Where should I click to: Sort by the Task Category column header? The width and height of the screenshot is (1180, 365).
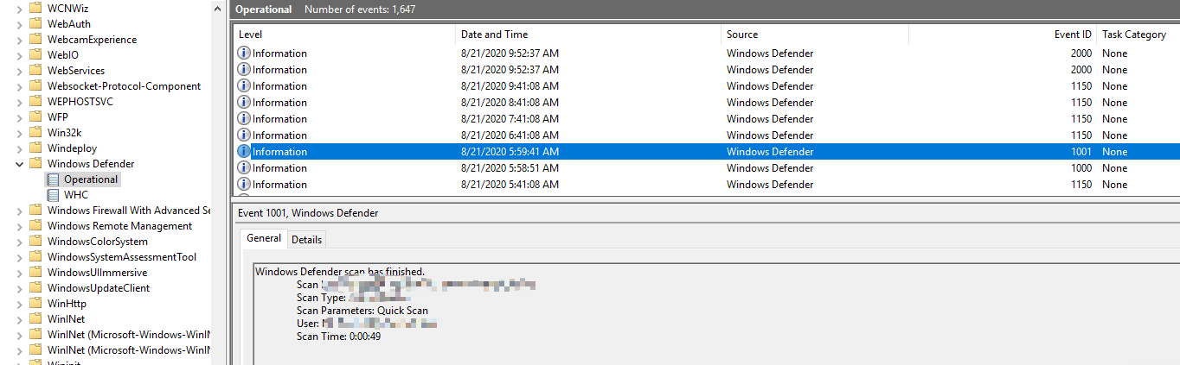point(1138,35)
